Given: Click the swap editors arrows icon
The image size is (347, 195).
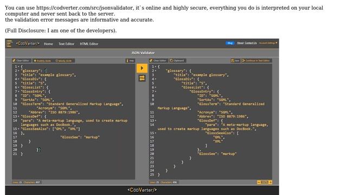Looking at the screenshot, I should pyautogui.click(x=142, y=78).
